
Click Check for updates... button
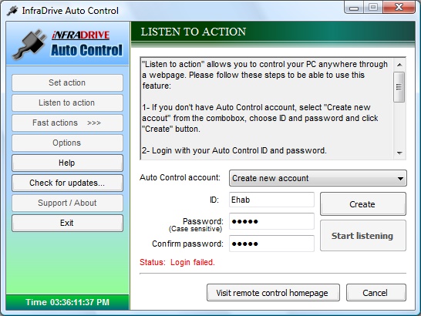click(x=67, y=183)
